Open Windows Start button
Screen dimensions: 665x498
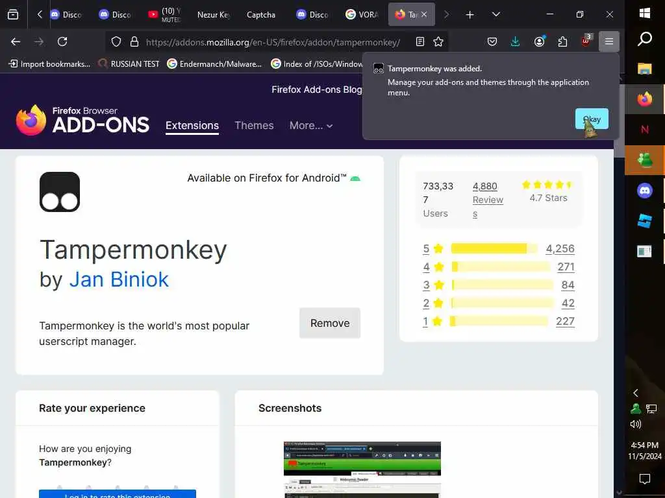645,13
